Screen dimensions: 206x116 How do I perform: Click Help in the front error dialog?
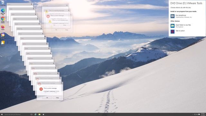(x=57, y=98)
